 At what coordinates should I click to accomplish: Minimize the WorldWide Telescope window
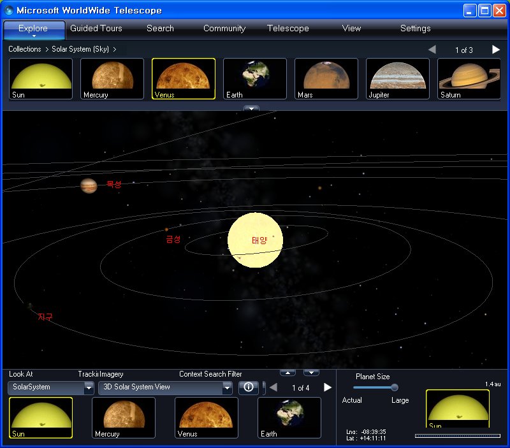[x=469, y=11]
